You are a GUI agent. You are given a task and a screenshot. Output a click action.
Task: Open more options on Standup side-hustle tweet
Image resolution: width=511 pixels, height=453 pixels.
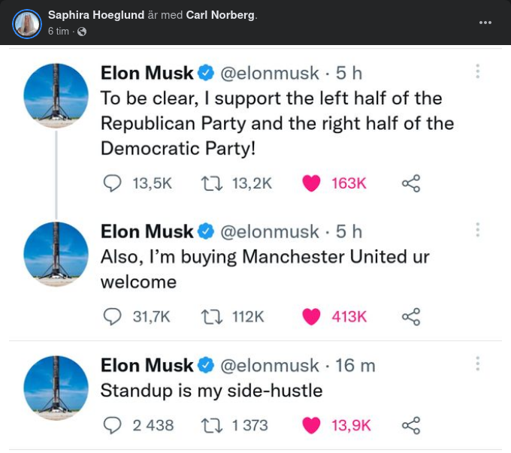click(477, 364)
